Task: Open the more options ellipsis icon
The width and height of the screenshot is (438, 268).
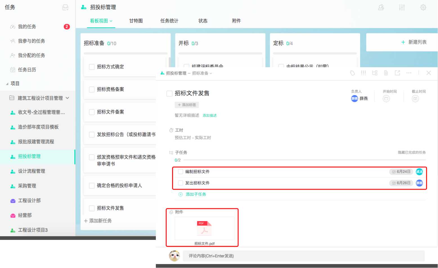Action: tap(409, 73)
